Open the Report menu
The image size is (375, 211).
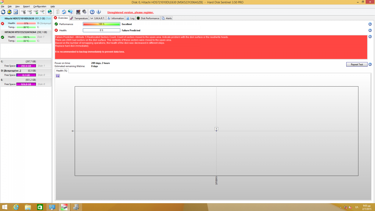click(x=27, y=6)
